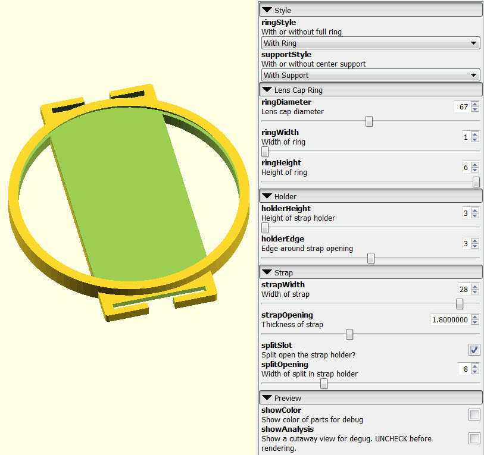Open the ringStyle 'With Ring' dropdown
The width and height of the screenshot is (484, 455).
(370, 43)
